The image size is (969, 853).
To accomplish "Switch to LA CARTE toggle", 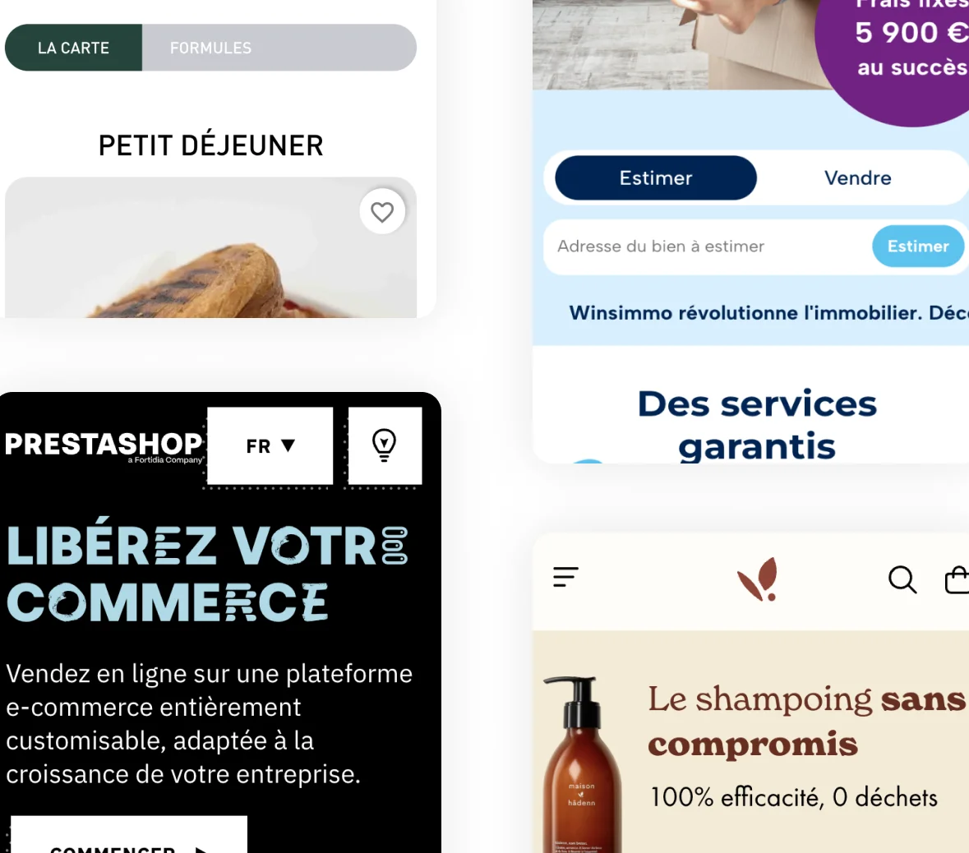I will 73,48.
